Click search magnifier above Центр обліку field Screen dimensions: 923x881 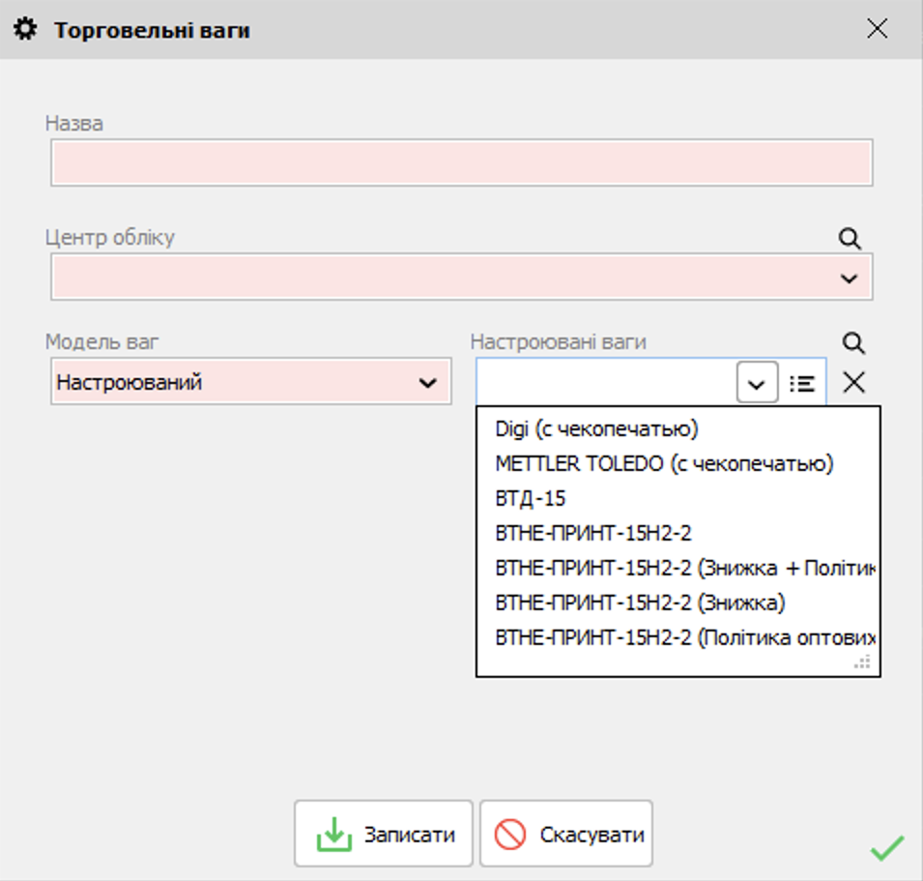click(x=850, y=239)
